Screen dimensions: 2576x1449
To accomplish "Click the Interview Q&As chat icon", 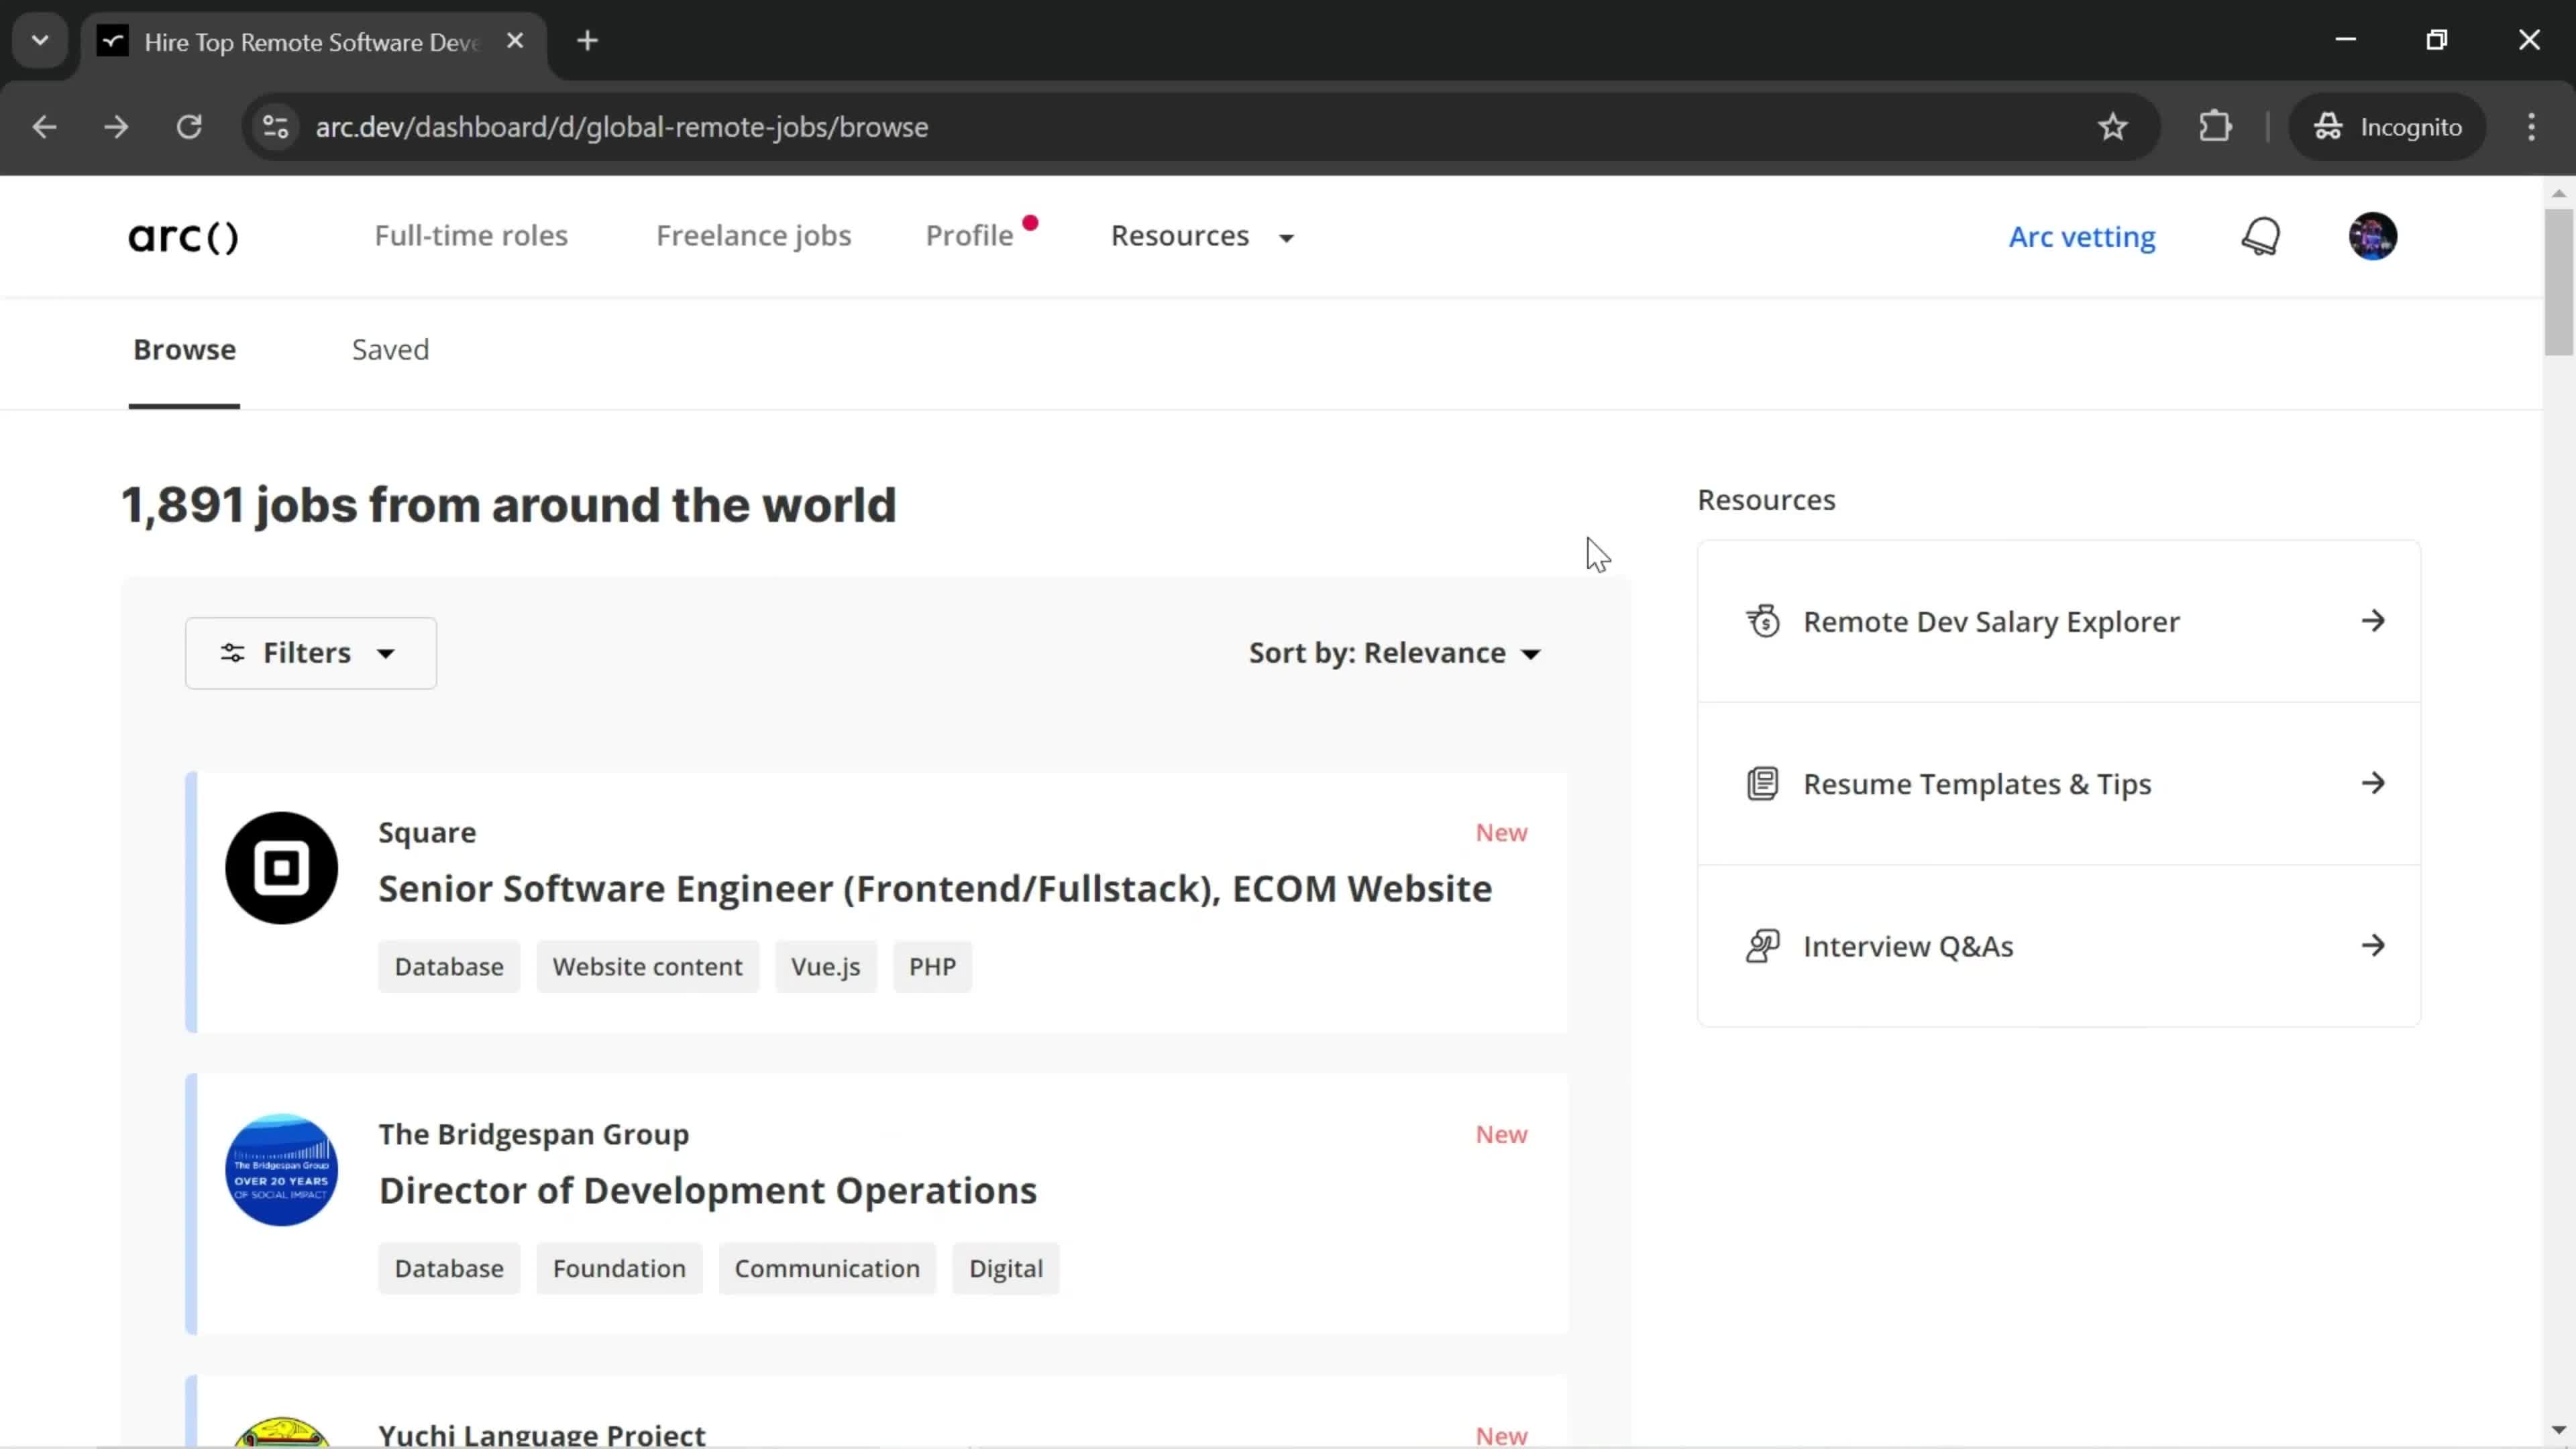I will pyautogui.click(x=1763, y=945).
